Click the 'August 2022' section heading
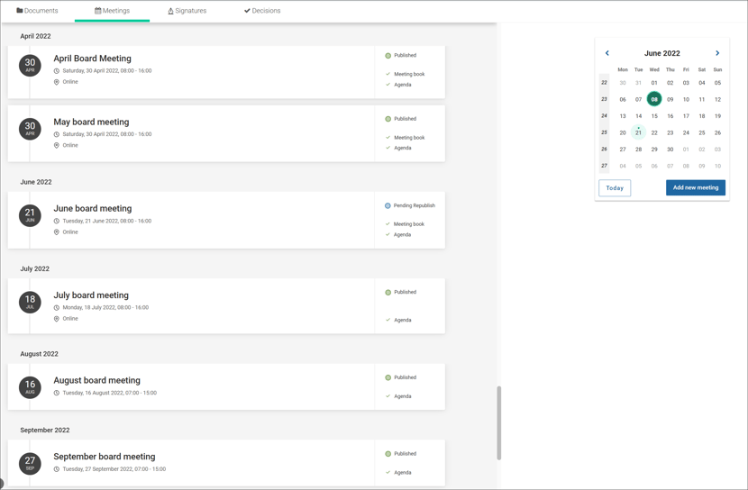This screenshot has width=748, height=490. (x=39, y=354)
